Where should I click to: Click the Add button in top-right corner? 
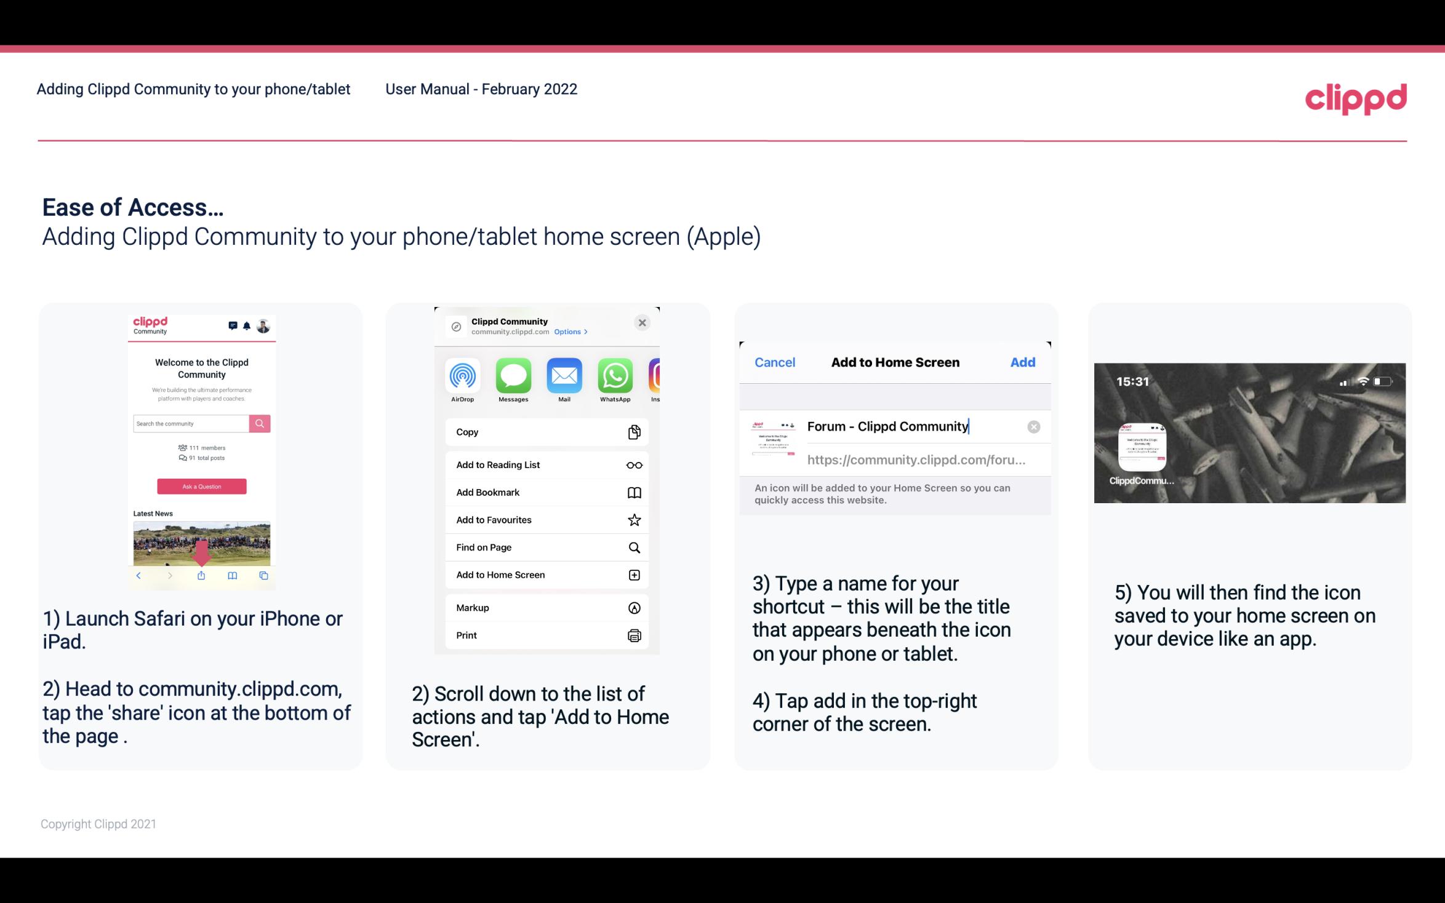[x=1023, y=362]
